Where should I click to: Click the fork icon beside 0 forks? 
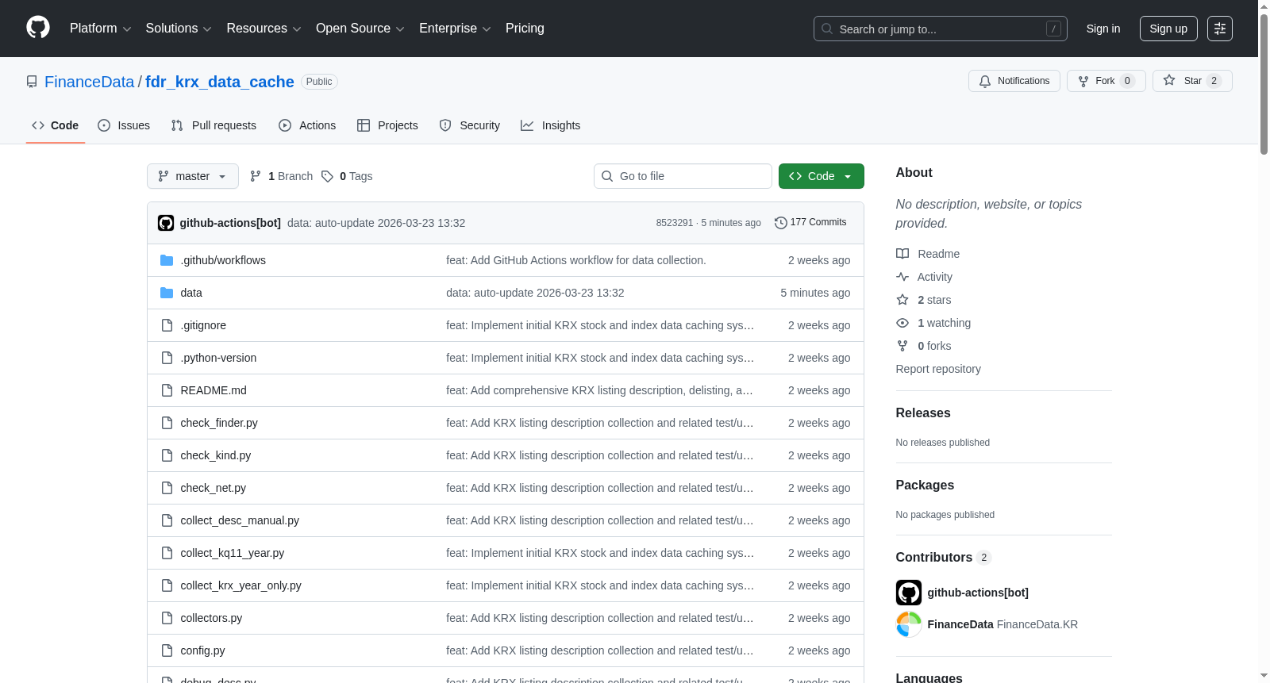(x=902, y=346)
